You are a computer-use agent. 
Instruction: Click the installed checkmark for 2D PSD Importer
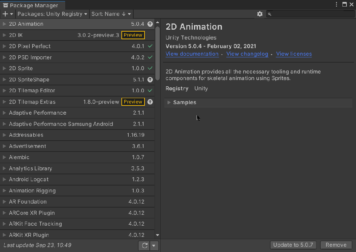coord(150,57)
